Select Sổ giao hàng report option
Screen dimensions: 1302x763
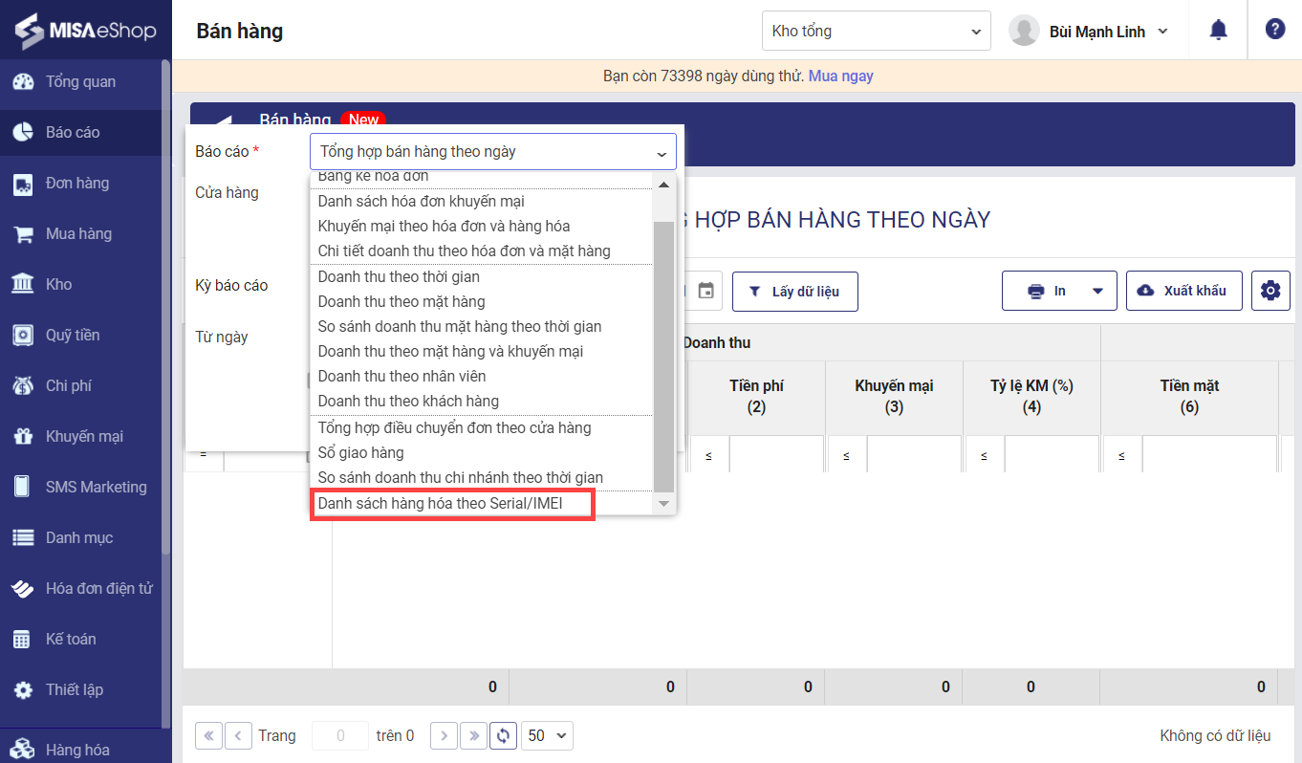click(x=360, y=452)
